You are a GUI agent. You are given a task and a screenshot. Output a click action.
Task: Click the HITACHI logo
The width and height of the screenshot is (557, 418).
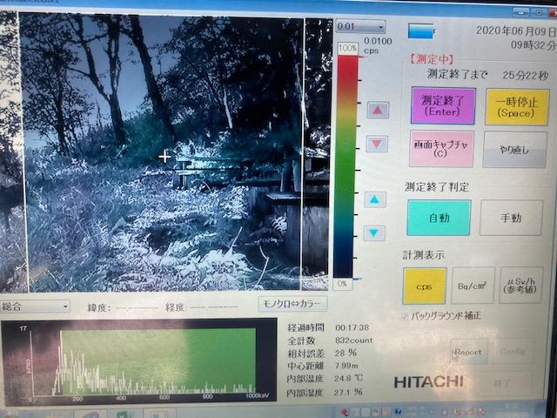tap(428, 382)
